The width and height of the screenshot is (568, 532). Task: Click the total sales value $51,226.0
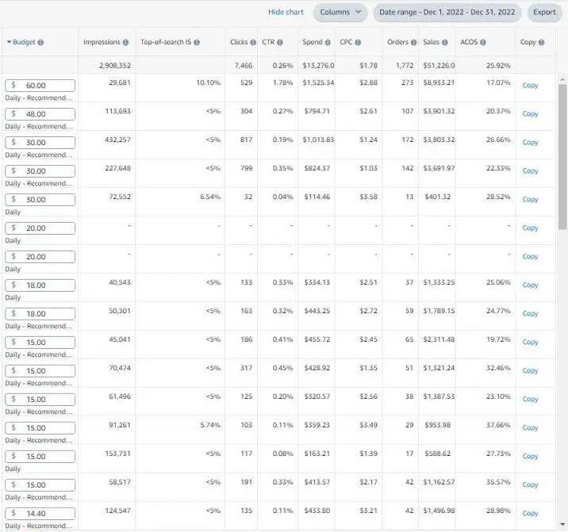point(439,66)
